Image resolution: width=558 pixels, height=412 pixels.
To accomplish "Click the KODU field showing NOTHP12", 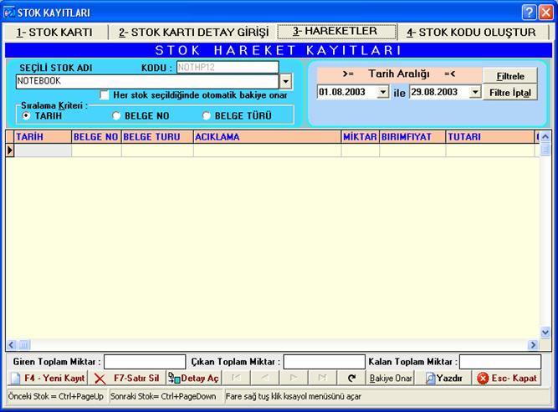I will 228,67.
